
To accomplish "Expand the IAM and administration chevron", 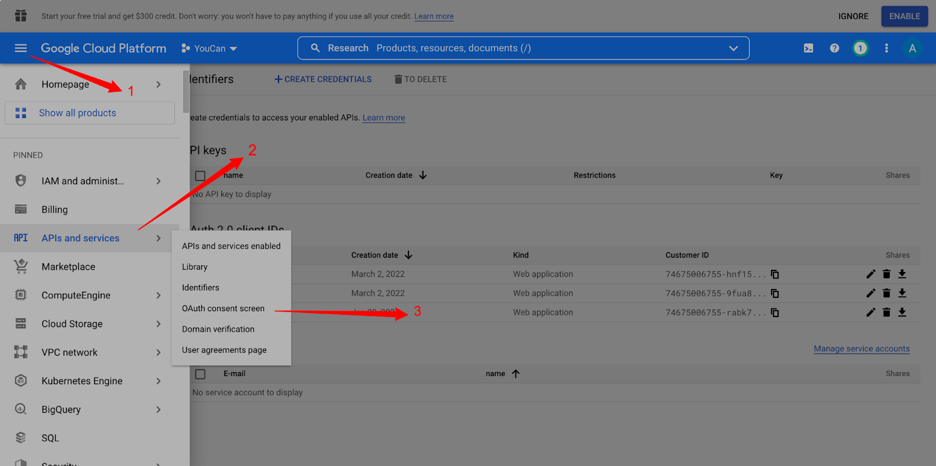I will pyautogui.click(x=159, y=181).
